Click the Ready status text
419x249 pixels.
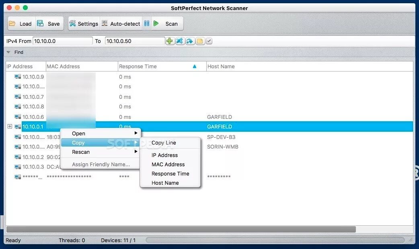13,240
